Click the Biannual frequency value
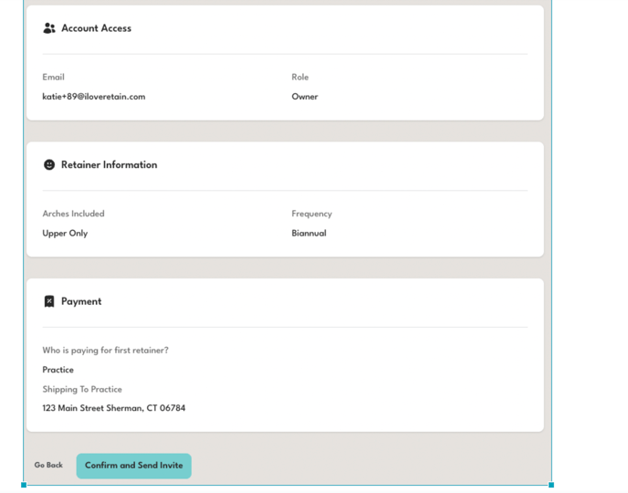The width and height of the screenshot is (628, 493). click(x=309, y=234)
